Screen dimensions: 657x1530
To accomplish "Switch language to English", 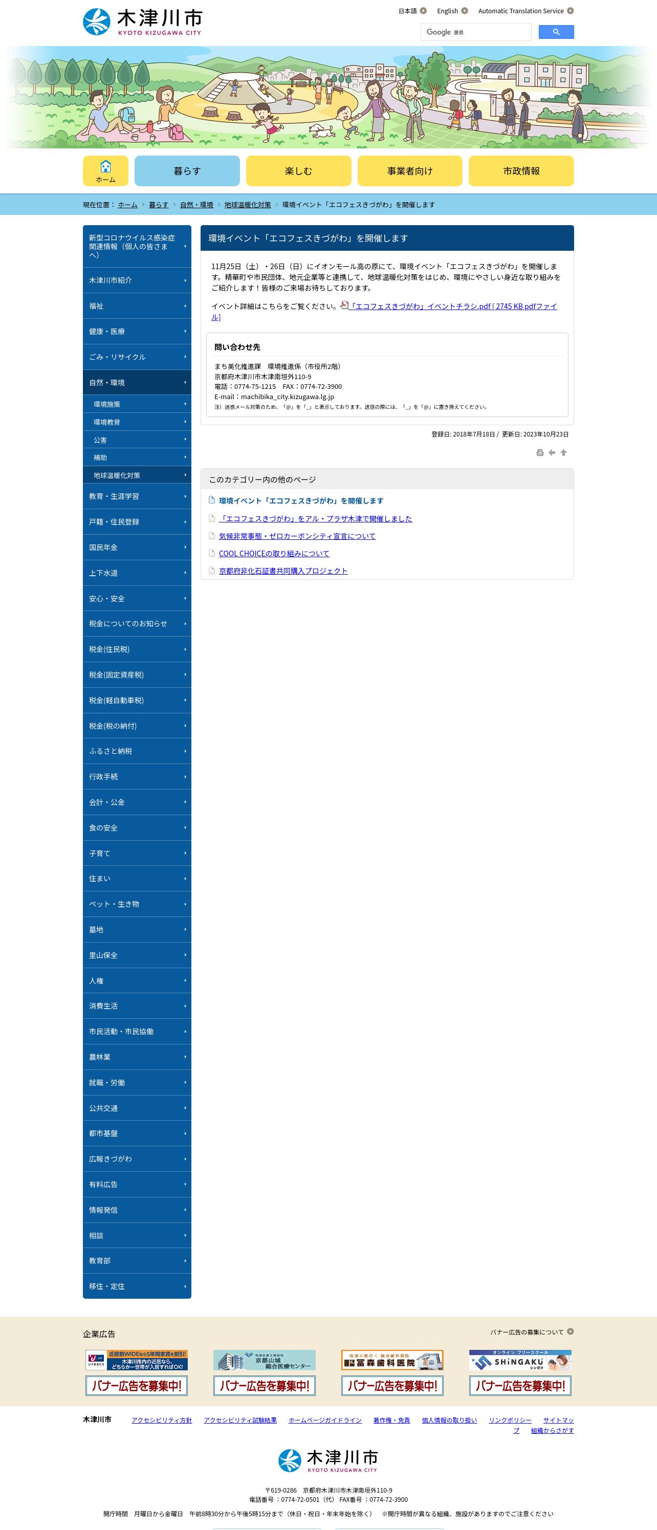I will (x=447, y=11).
